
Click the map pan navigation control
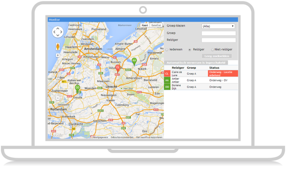coord(58,32)
